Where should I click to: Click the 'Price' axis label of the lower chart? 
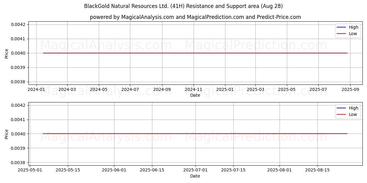pyautogui.click(x=7, y=134)
